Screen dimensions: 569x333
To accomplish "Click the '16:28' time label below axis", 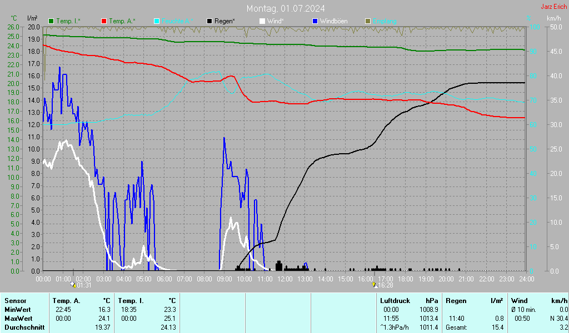I will click(386, 285).
